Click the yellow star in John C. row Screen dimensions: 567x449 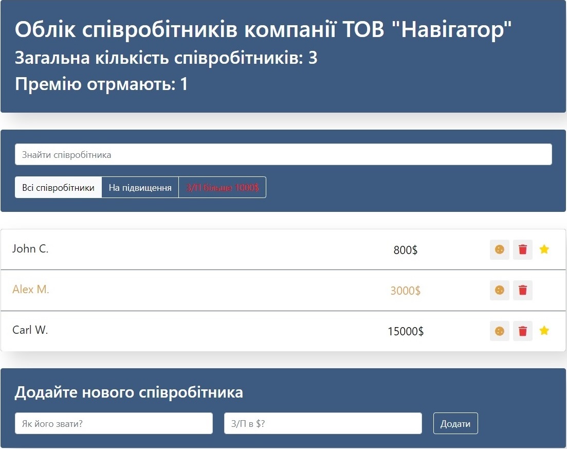tap(544, 249)
